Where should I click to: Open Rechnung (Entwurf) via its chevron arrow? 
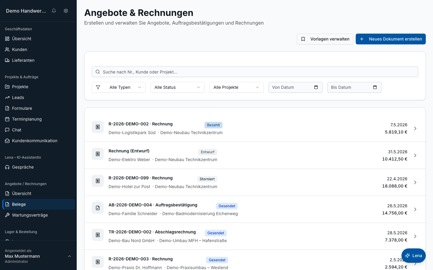point(415,155)
